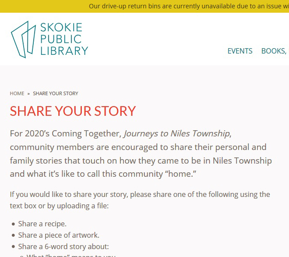
Task: Click the bullet point beside Share a recipe
Action: [14, 224]
